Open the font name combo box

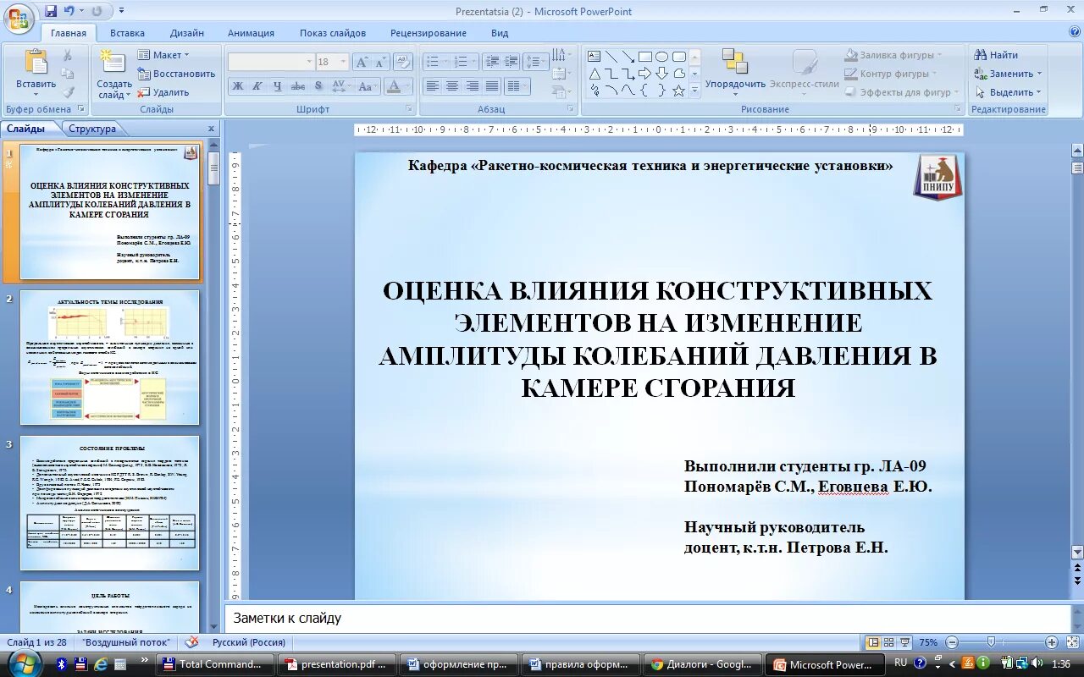pyautogui.click(x=271, y=62)
